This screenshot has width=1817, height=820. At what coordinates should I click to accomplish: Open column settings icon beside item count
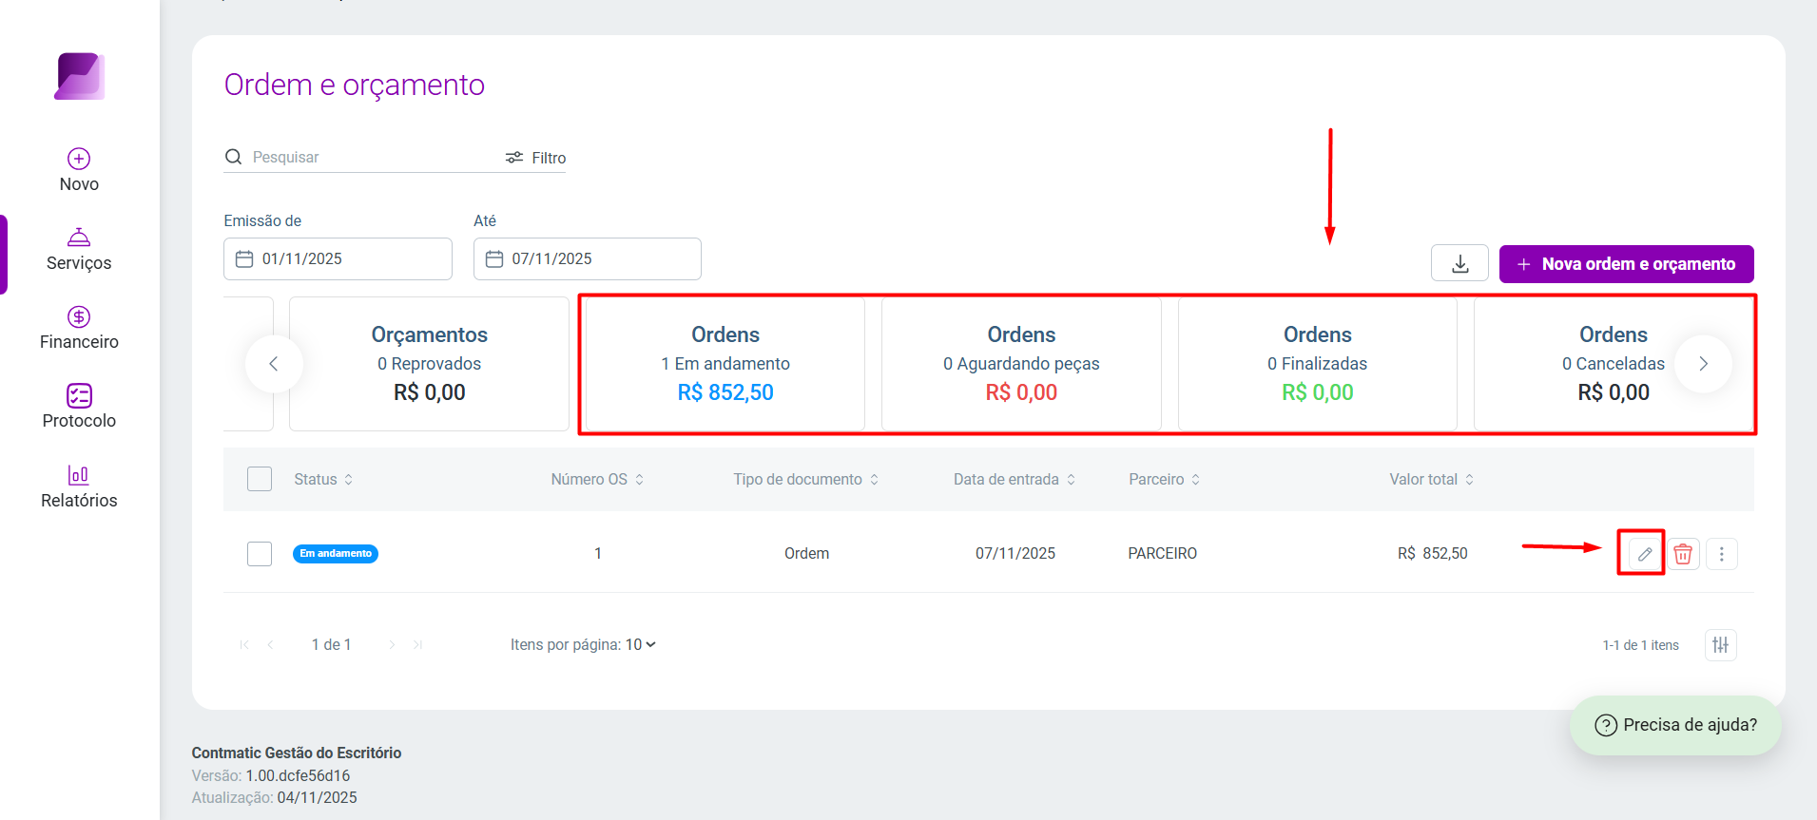1721,645
